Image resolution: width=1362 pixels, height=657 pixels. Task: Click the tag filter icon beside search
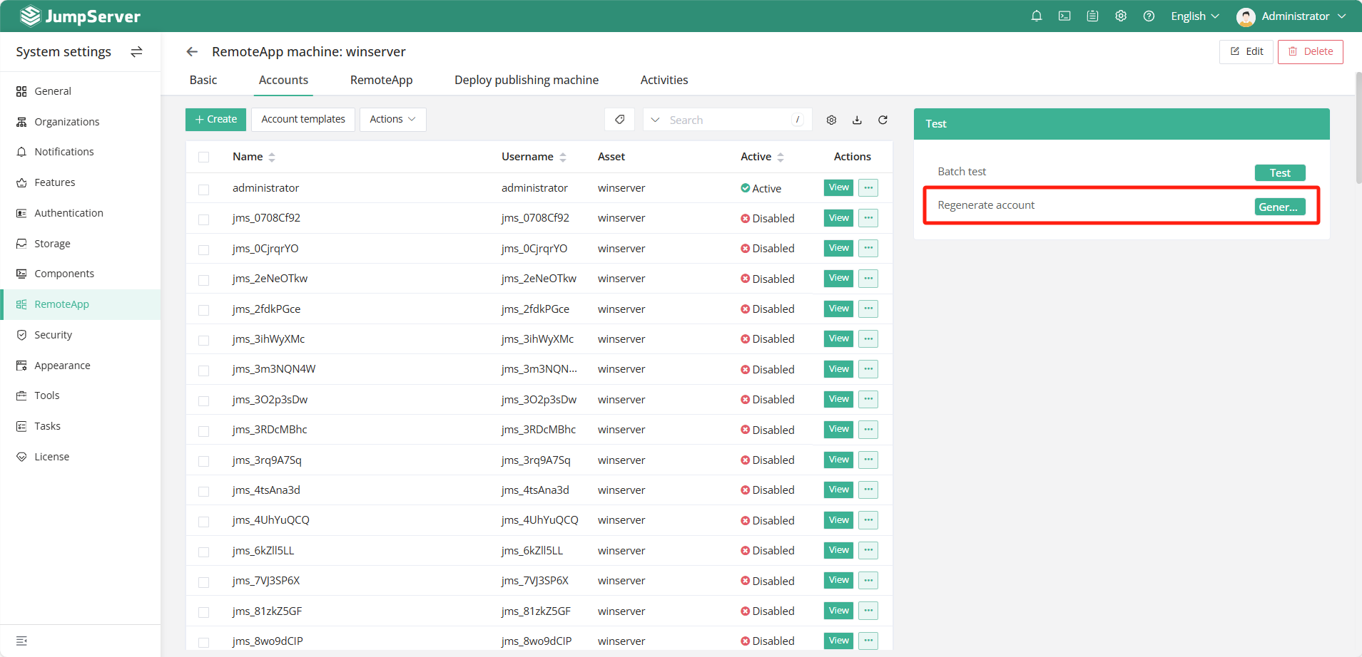tap(619, 120)
